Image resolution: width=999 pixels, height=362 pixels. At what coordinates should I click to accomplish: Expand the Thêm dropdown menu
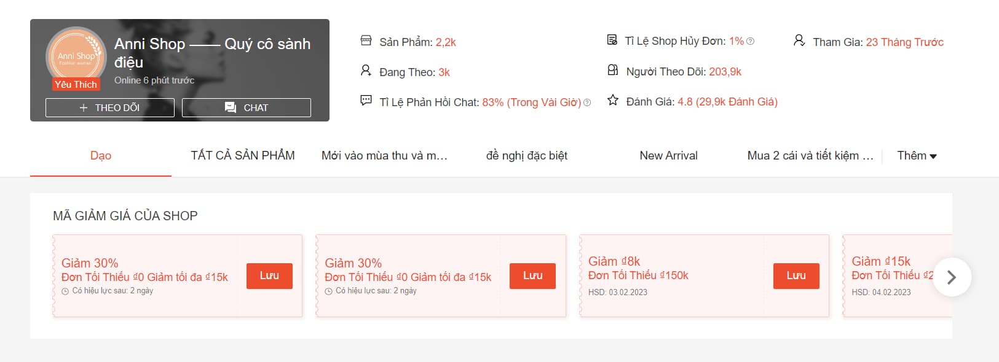pyautogui.click(x=917, y=156)
